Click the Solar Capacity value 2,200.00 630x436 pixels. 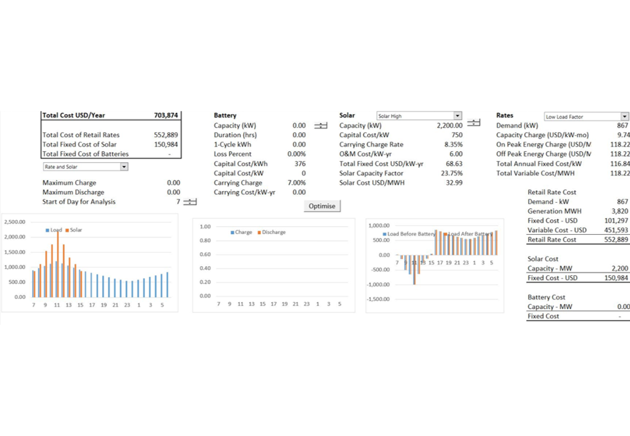[450, 126]
